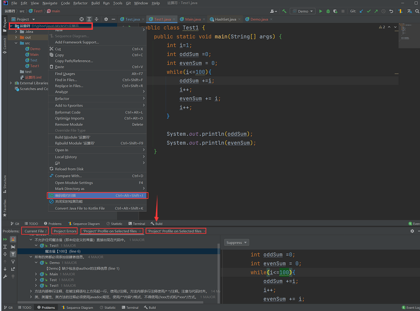Select the 运算符.iml file in project tree
Viewport: 420px width, 311px height.
[31, 77]
